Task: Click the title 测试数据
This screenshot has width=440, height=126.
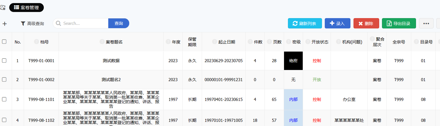Action: coord(111,60)
